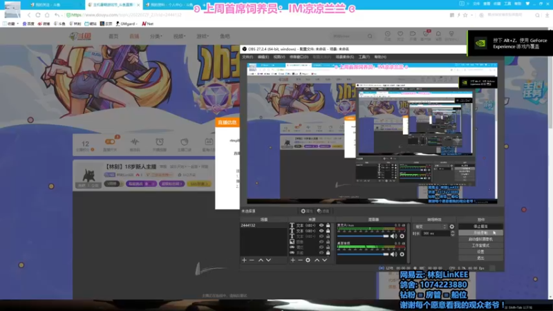Select scene 2444132 in scenes list
The image size is (553, 311).
pyautogui.click(x=263, y=225)
